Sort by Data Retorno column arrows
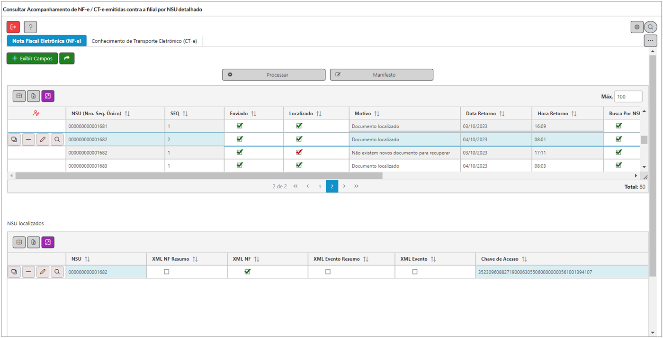The width and height of the screenshot is (663, 338). pos(502,114)
